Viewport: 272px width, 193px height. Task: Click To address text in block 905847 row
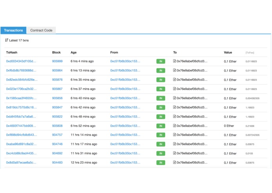coord(192,107)
